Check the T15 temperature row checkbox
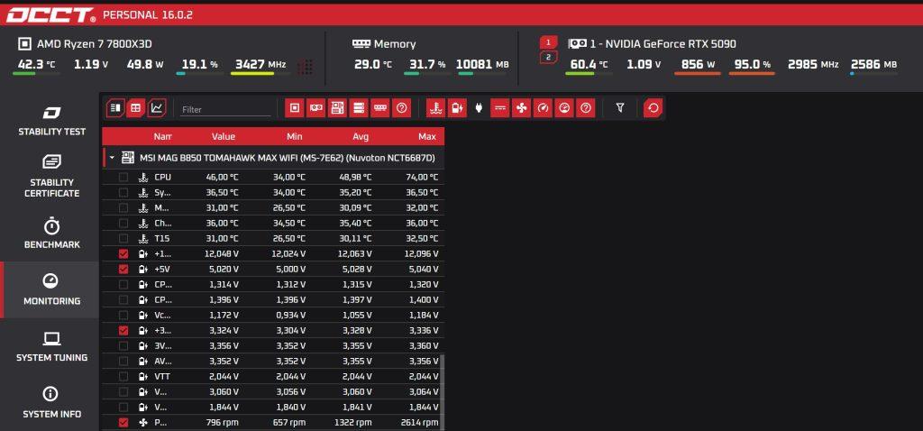923x431 pixels. (123, 238)
